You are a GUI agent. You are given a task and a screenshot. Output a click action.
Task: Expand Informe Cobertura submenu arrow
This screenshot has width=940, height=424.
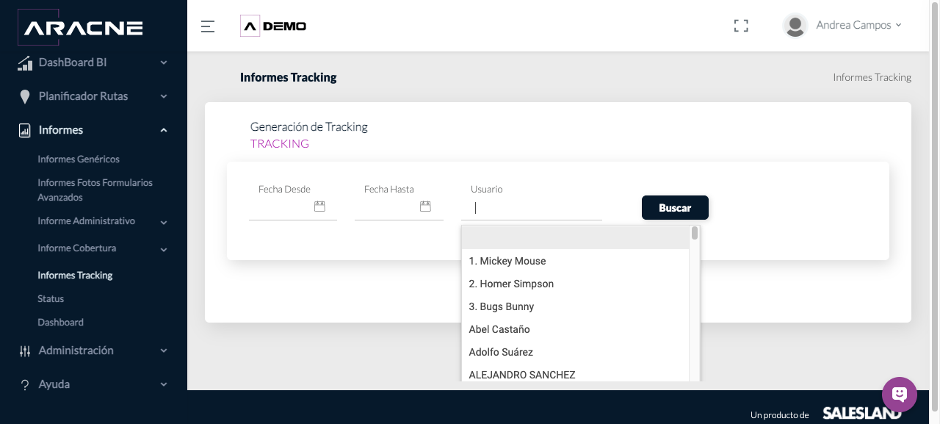(x=164, y=249)
